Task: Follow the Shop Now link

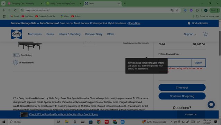Action: coord(134,23)
